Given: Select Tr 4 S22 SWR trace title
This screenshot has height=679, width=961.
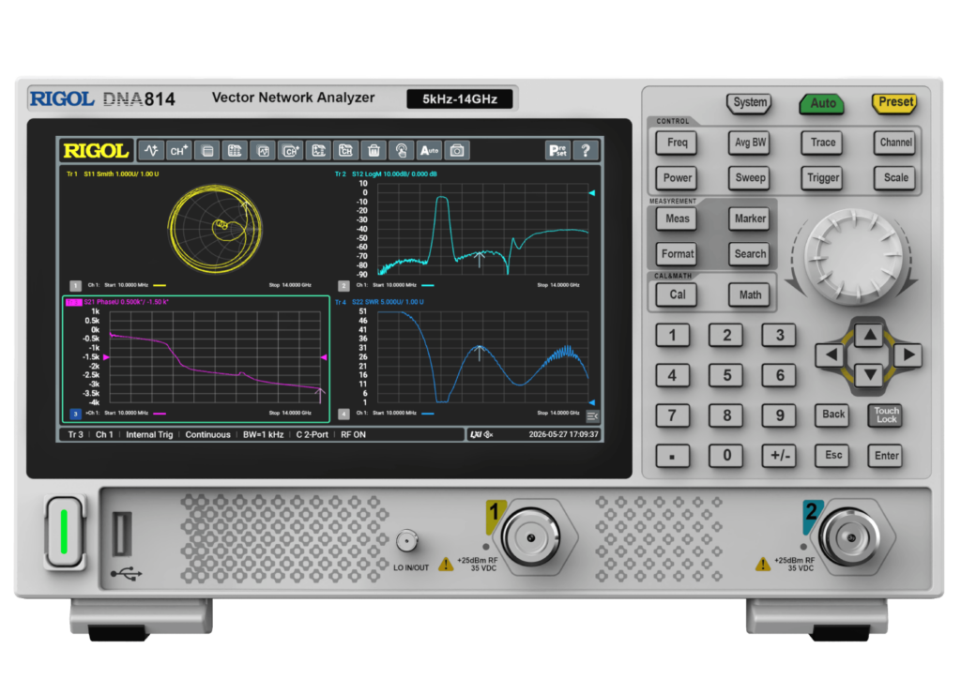Looking at the screenshot, I should (379, 302).
